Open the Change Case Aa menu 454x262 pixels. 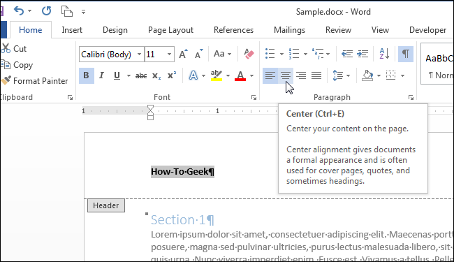click(222, 54)
